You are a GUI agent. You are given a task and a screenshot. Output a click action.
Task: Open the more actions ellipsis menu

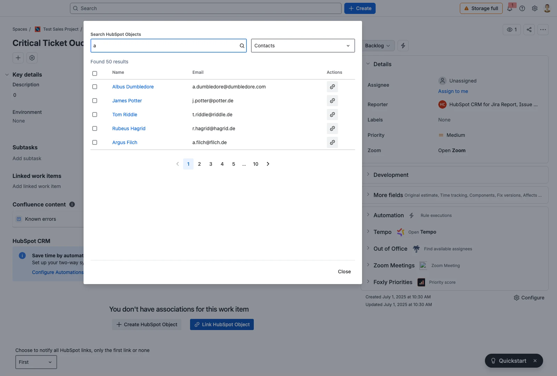pos(543,30)
